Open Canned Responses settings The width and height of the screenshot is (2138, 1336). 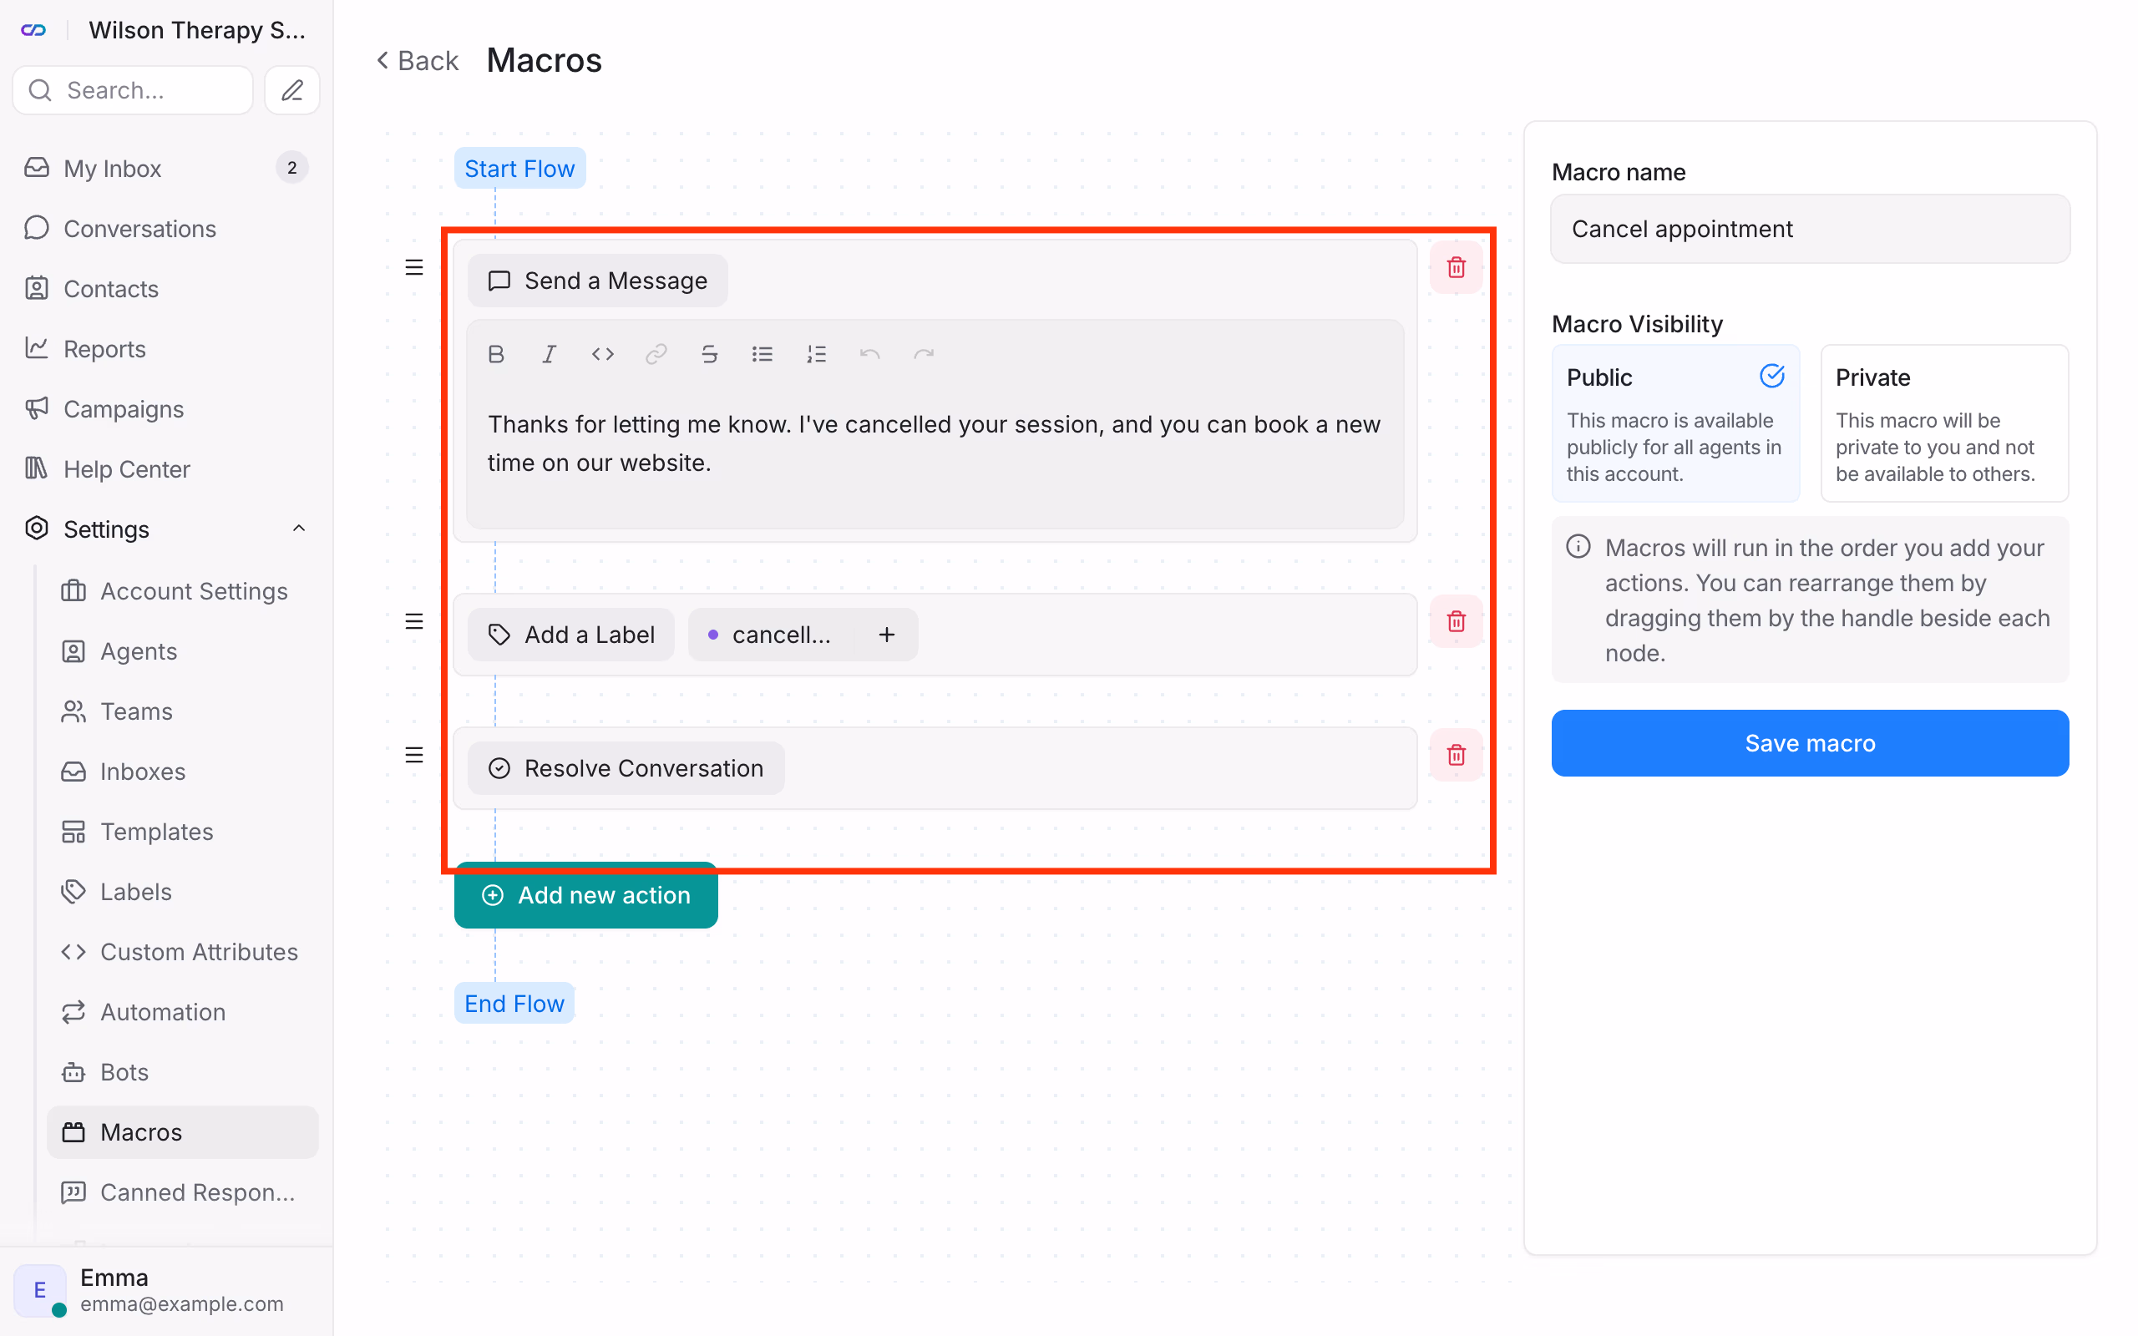tap(183, 1192)
